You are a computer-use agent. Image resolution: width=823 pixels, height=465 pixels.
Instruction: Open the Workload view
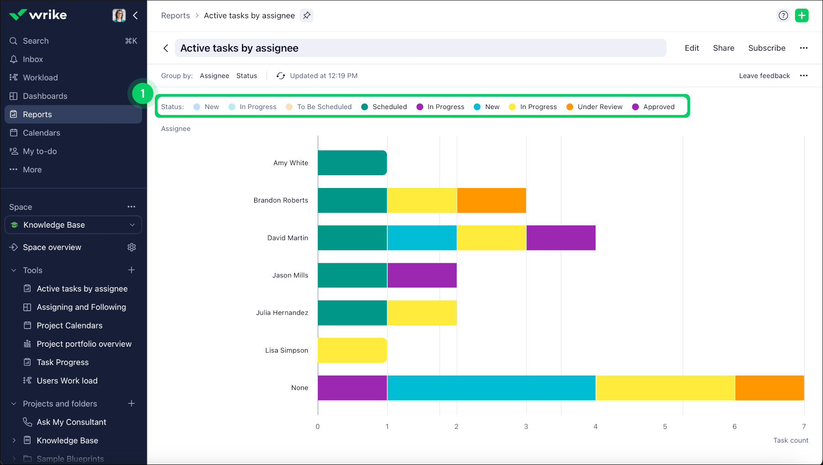[40, 77]
